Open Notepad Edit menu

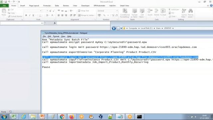tap(49, 36)
